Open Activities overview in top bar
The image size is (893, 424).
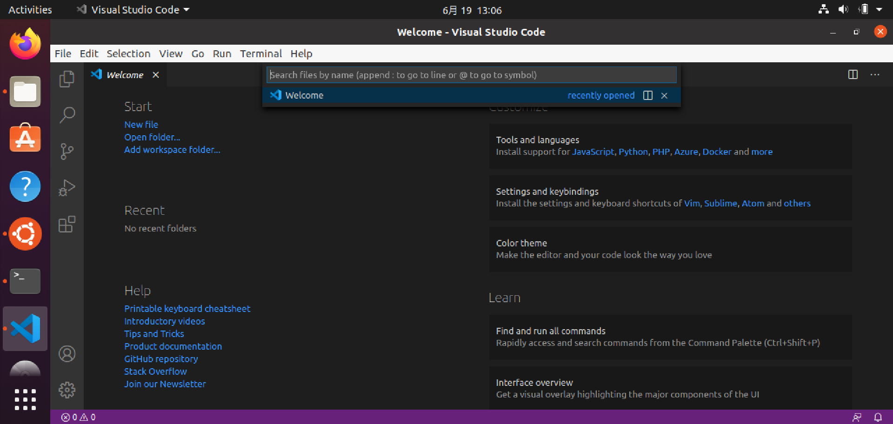point(30,10)
